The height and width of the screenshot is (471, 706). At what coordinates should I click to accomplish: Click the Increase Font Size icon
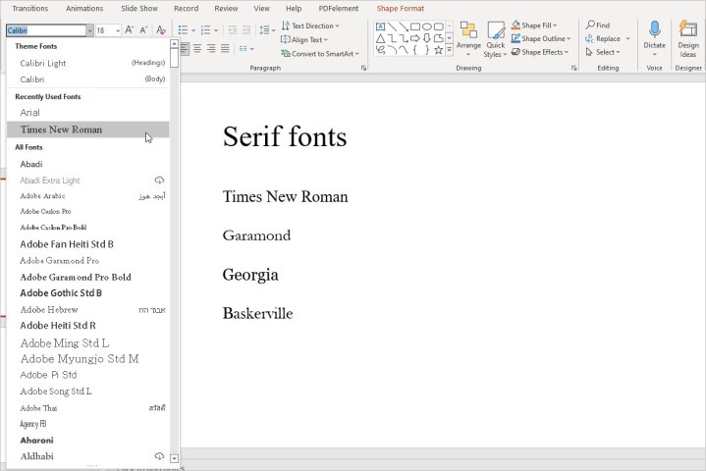coord(130,30)
